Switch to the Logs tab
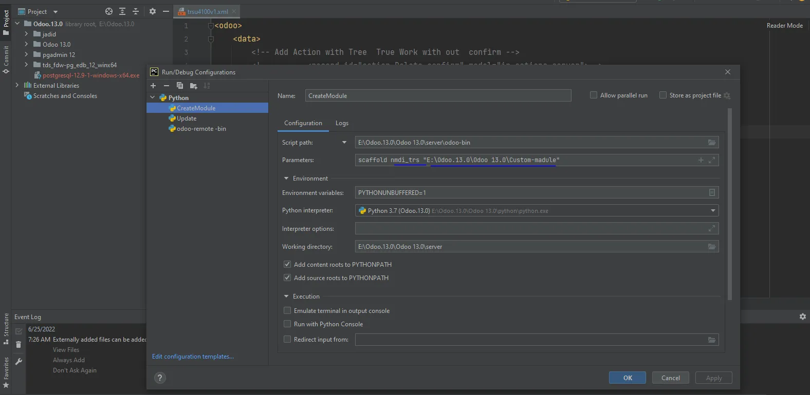Screen dimensions: 810x395 tap(342, 123)
